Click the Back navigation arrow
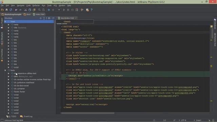The height and width of the screenshot is (122, 217). (49, 10)
